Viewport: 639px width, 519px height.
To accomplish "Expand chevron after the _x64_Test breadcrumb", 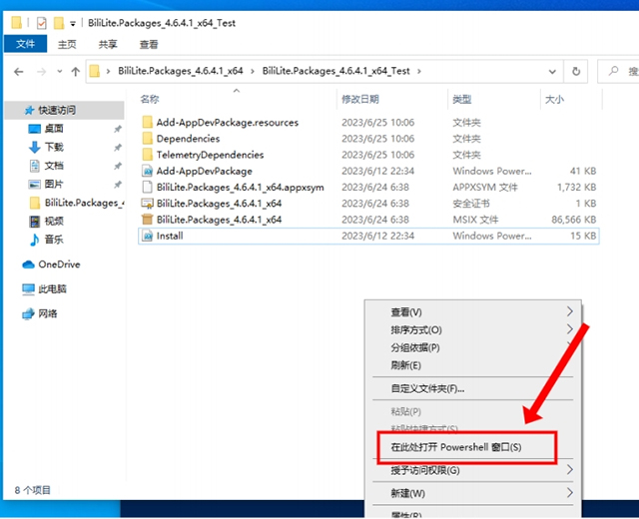I will tap(419, 71).
